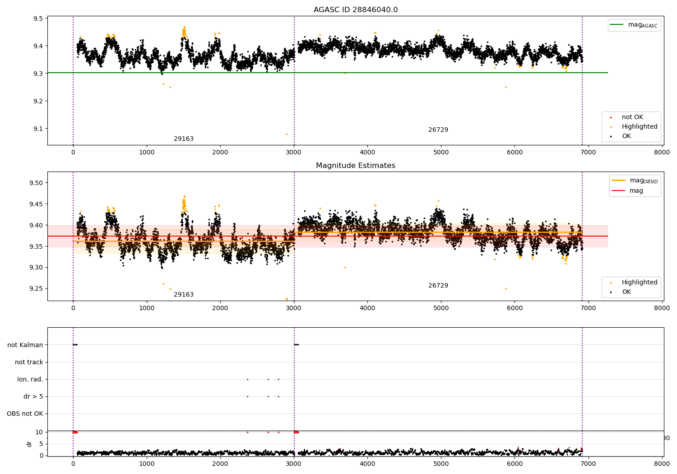Click the 'Ion. rad.' axis label
Image resolution: width=677 pixels, height=474 pixels.
(x=30, y=380)
